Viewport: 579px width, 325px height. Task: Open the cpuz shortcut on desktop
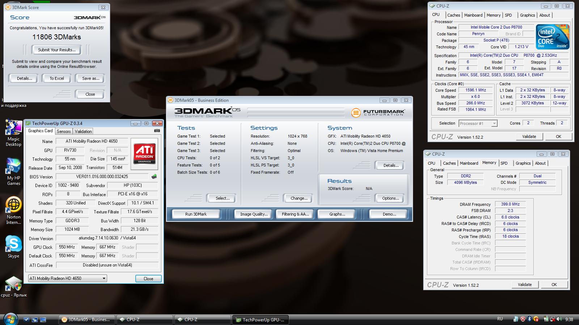point(13,286)
